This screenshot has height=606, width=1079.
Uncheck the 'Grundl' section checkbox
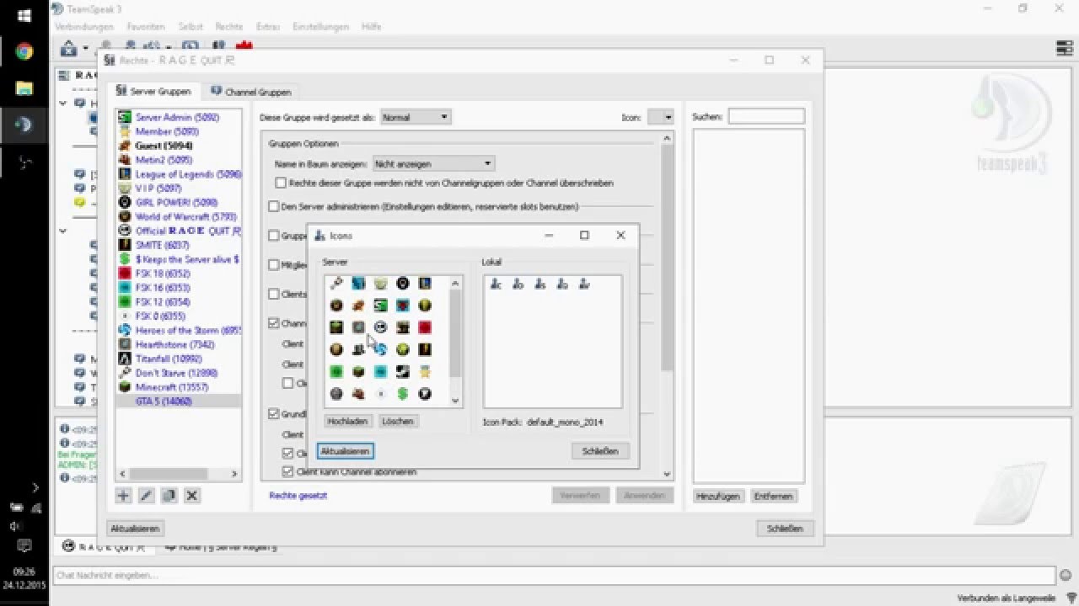coord(274,413)
